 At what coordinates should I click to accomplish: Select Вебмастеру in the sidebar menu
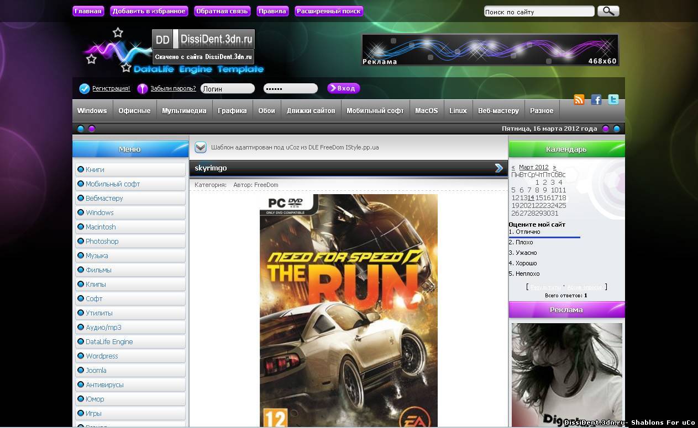click(x=130, y=198)
